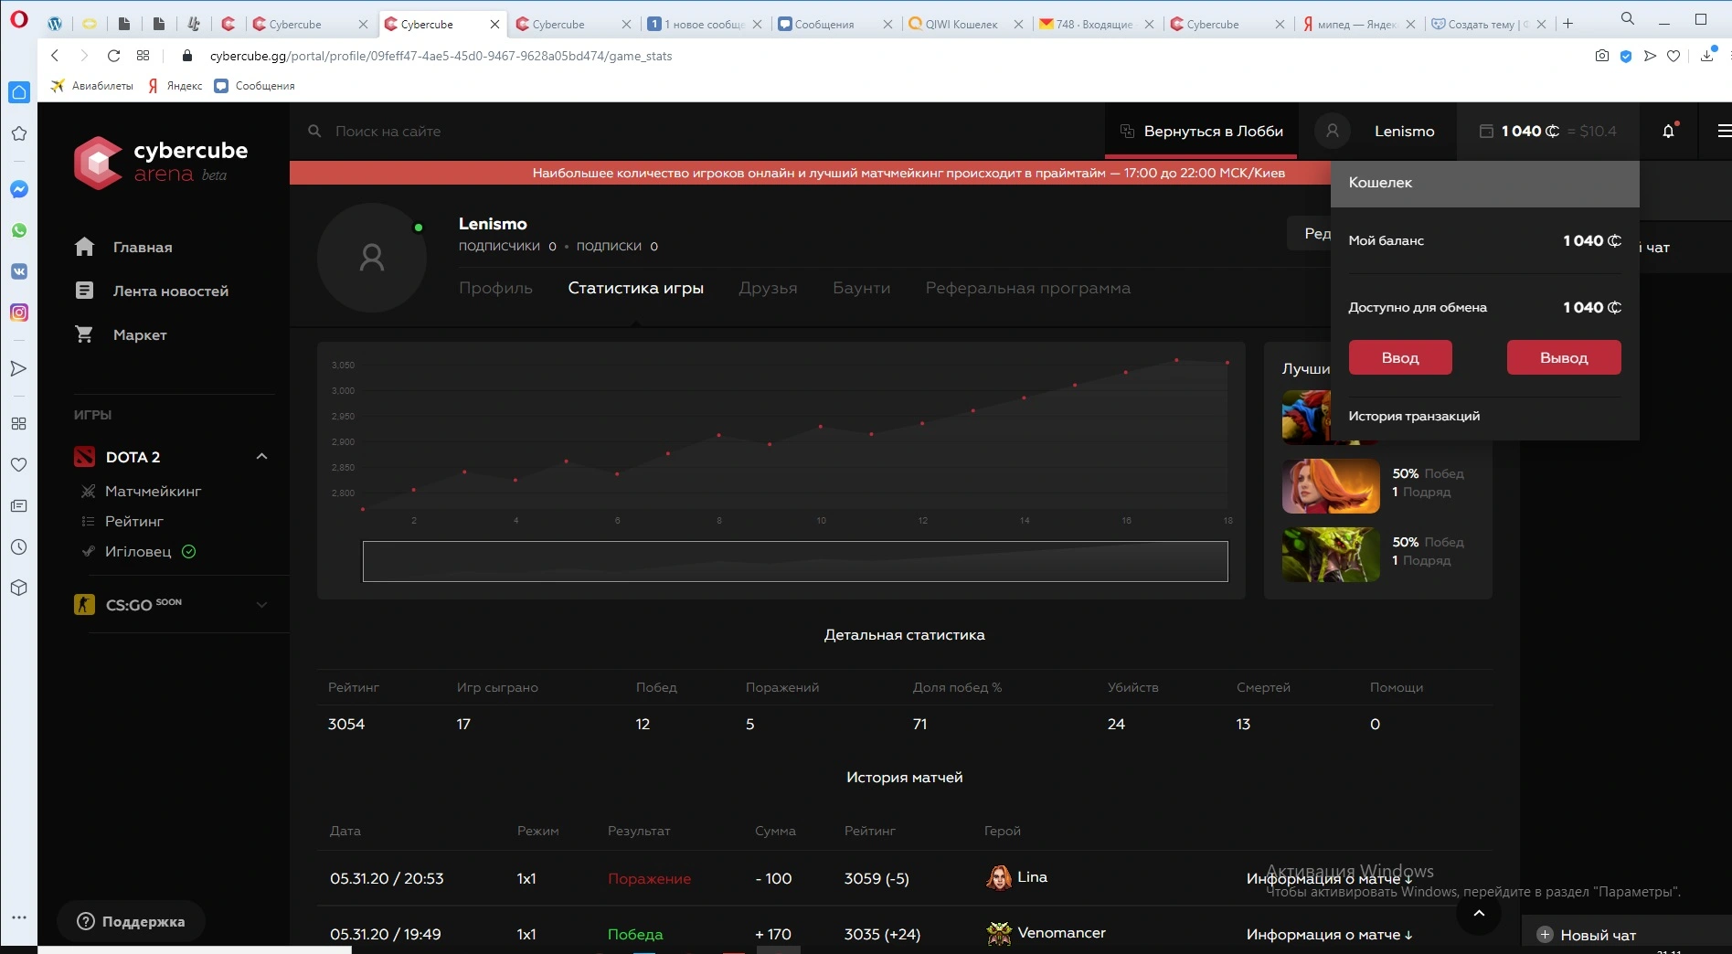Open the Поддержка support button

(x=131, y=921)
